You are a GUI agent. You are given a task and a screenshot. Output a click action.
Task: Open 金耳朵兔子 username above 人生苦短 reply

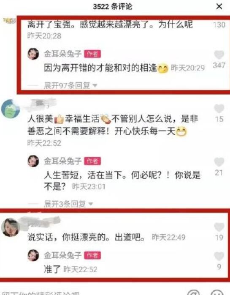(62, 161)
